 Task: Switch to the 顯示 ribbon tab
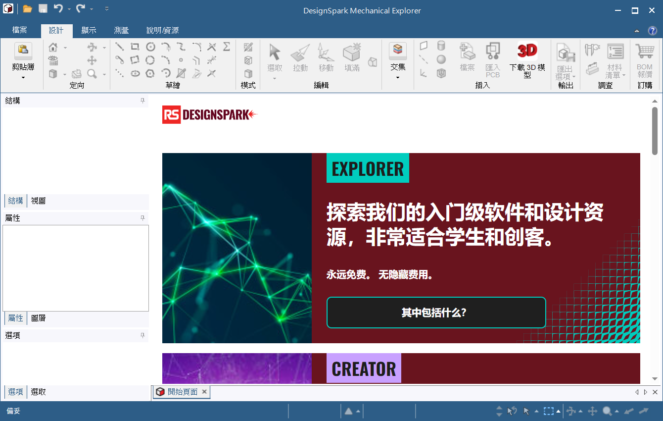pyautogui.click(x=89, y=30)
